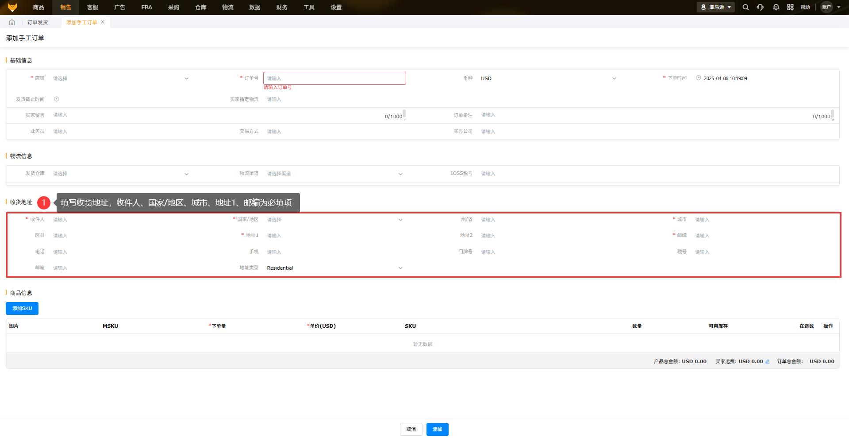Click the clock icon for 发货截止时间
This screenshot has height=438, width=849.
(56, 99)
